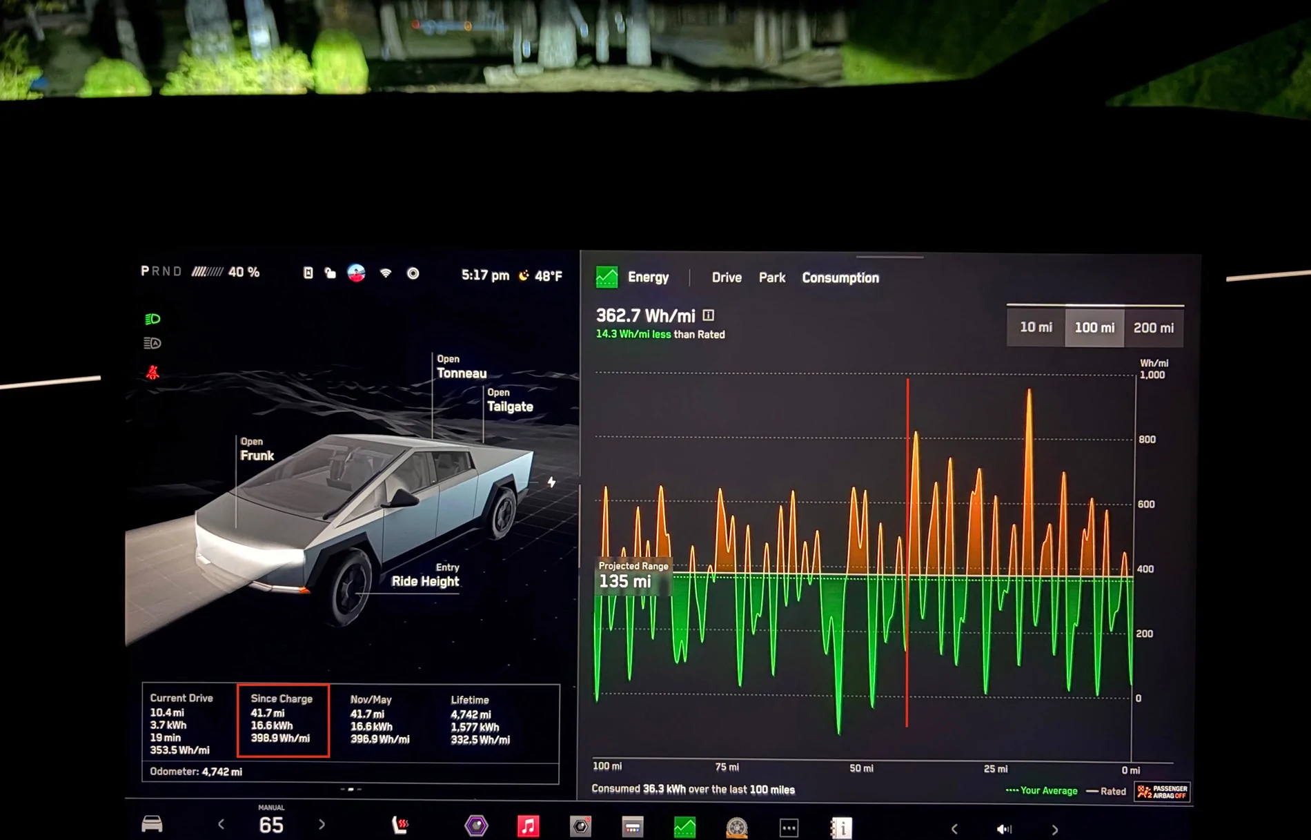Raise cabin temperature with right arrow
Screen dimensions: 1311x840
click(322, 824)
